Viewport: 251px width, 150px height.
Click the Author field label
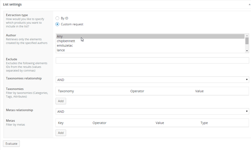pyautogui.click(x=11, y=35)
